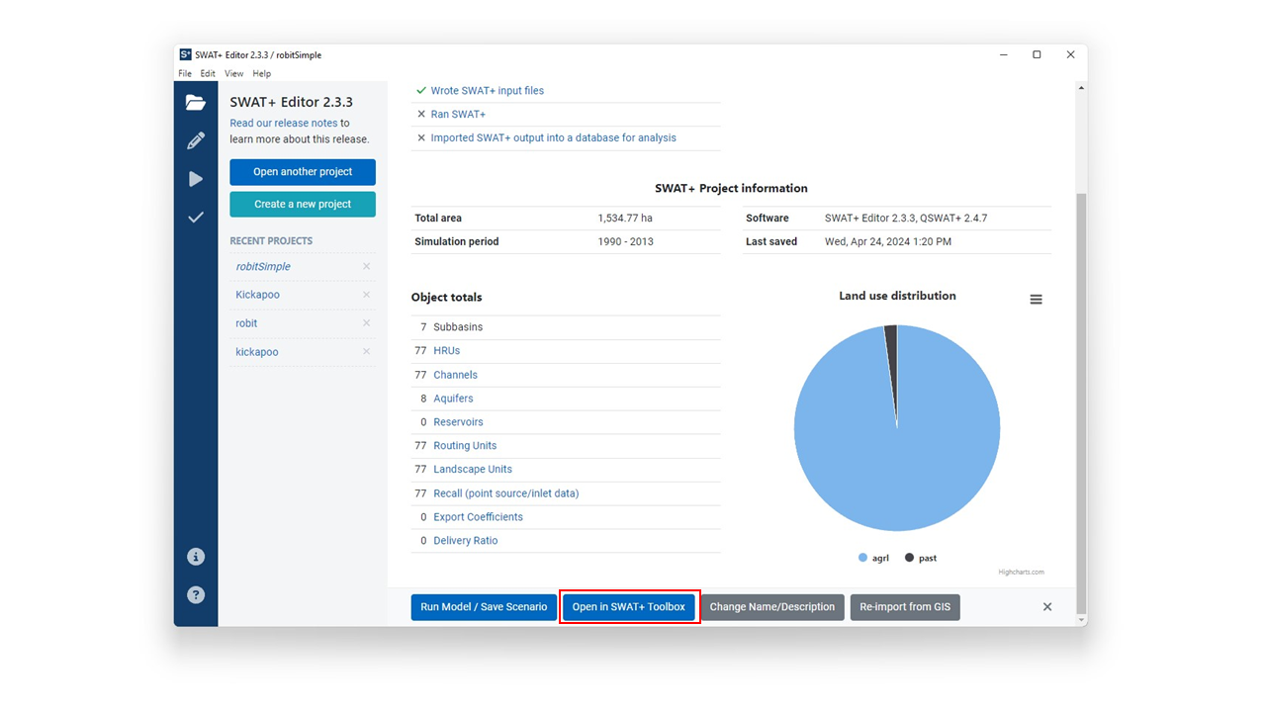Click the Last saved date value
This screenshot has height=712, width=1266.
point(888,242)
